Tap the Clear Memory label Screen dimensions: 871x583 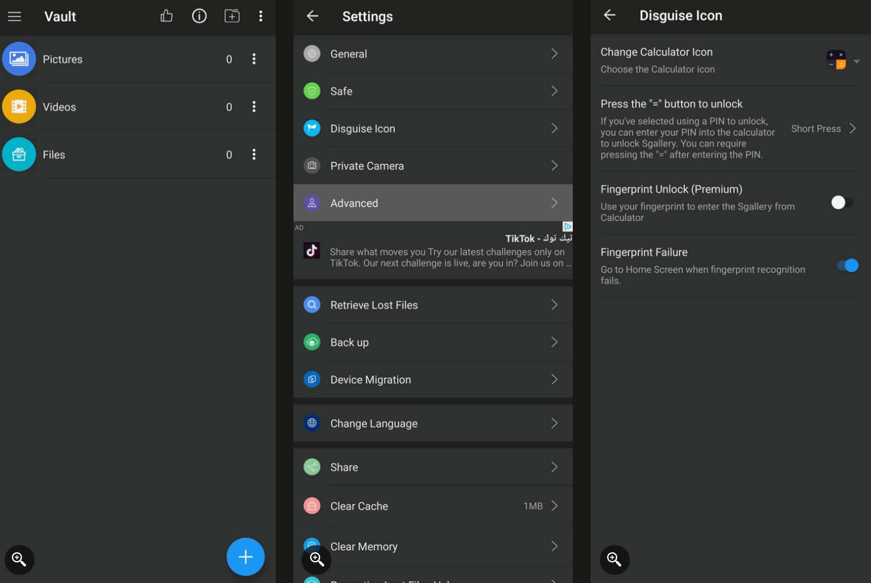click(x=364, y=546)
